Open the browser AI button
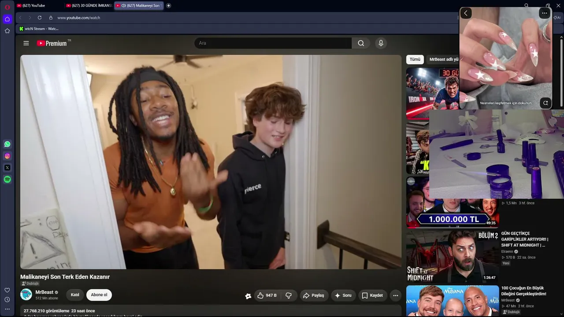The height and width of the screenshot is (317, 564). coord(557,18)
